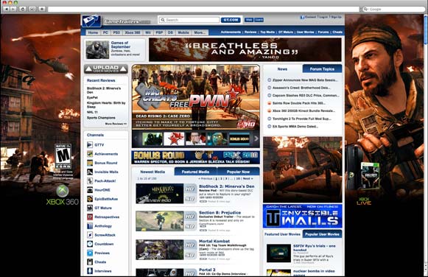Click the GameTrailers search field
Screen dimensions: 428x277
pyautogui.click(x=189, y=20)
